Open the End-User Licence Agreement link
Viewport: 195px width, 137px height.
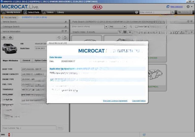pyautogui.click(x=115, y=101)
